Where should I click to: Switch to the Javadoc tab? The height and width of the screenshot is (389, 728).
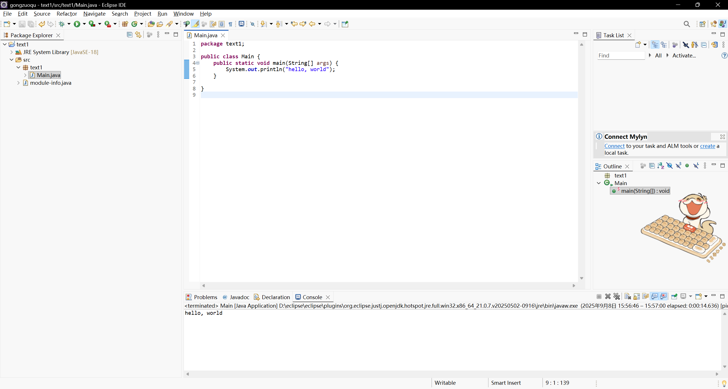(x=239, y=297)
